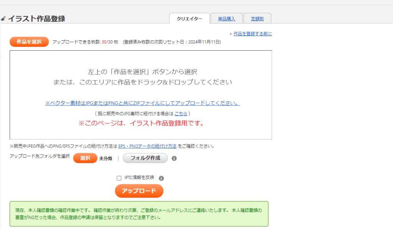Viewport: 393px width, 229px height.
Task: Click info icon next to IPTC情報を反映
Action: 162,178
